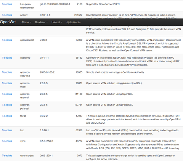Select package name vpnc-scripts
This screenshot has height=161, width=183.
(x=27, y=156)
